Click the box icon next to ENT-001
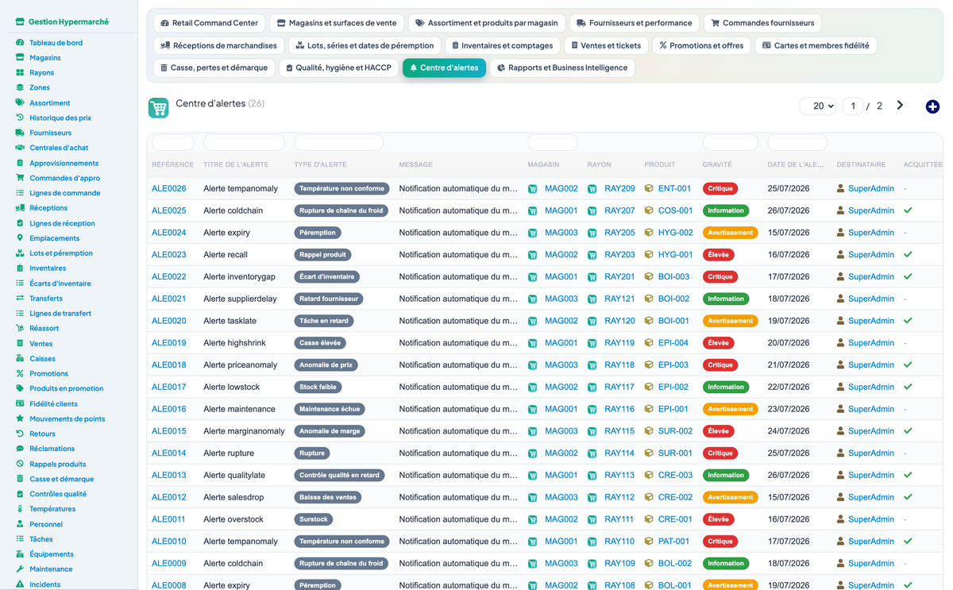Viewport: 953px width, 590px height. click(649, 189)
